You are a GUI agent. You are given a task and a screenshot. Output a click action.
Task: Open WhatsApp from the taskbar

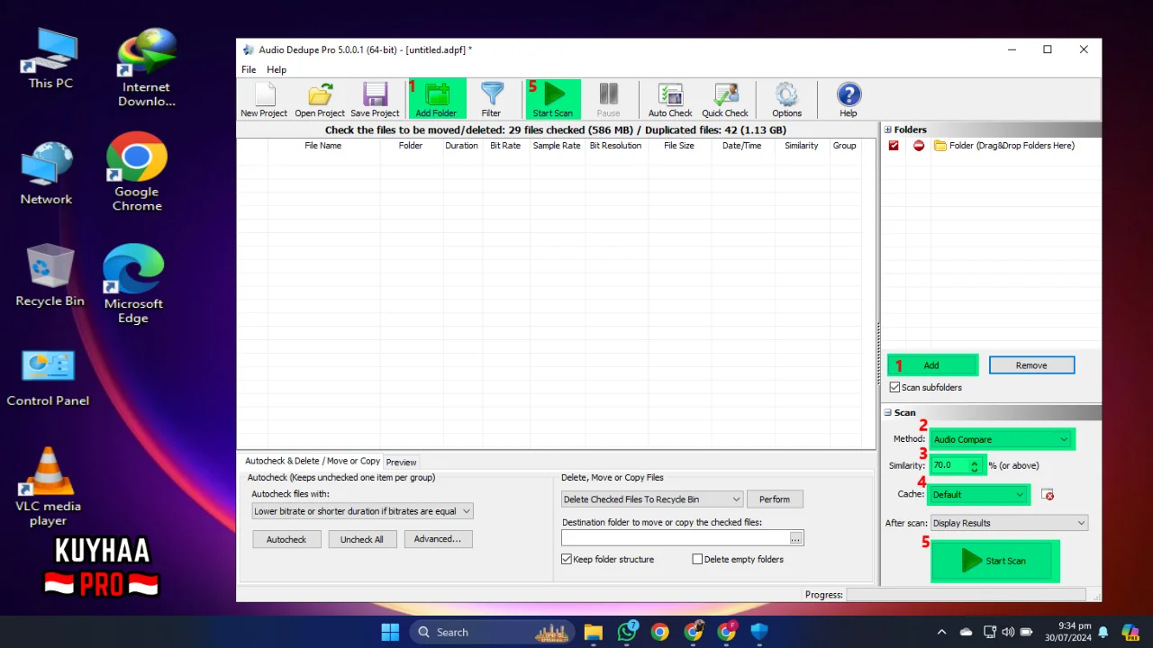627,632
